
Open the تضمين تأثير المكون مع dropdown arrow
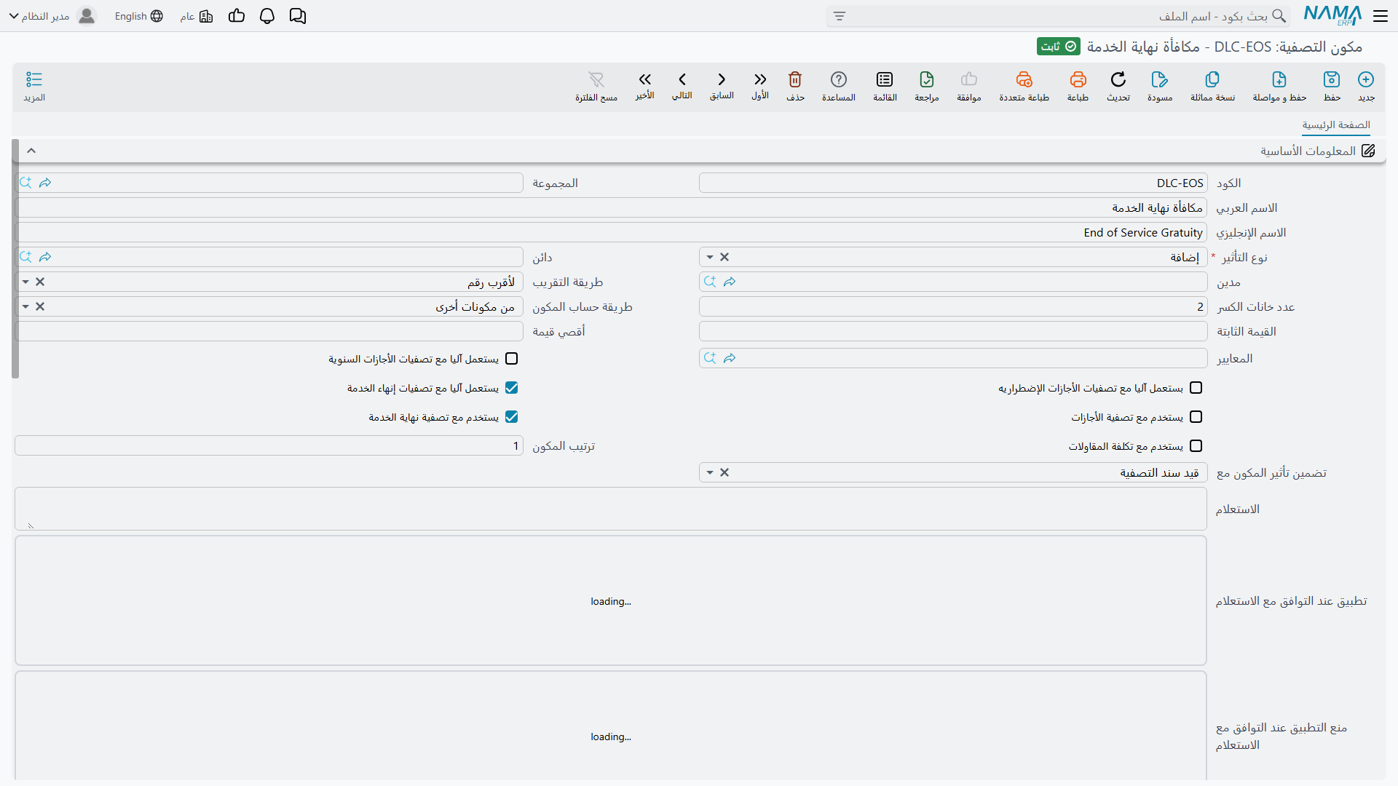[x=710, y=473]
